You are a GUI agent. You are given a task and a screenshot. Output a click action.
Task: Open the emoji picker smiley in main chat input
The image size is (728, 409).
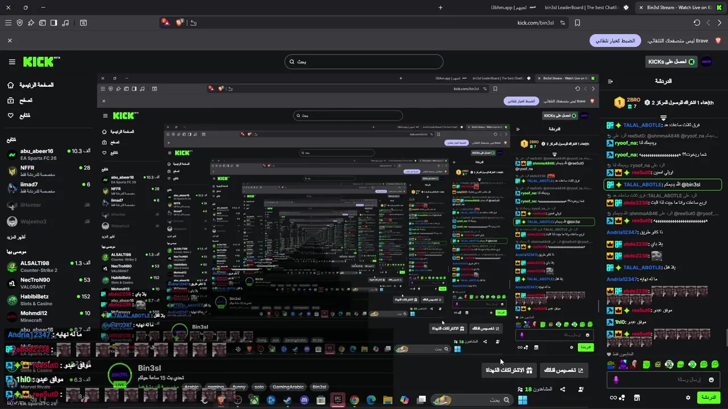(x=712, y=379)
